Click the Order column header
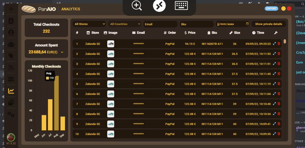Viewport: 305px width, 148px height. click(170, 33)
